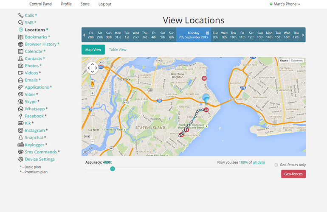This screenshot has width=327, height=212.
Task: Click the red restaurant marker on map
Action: (x=204, y=78)
